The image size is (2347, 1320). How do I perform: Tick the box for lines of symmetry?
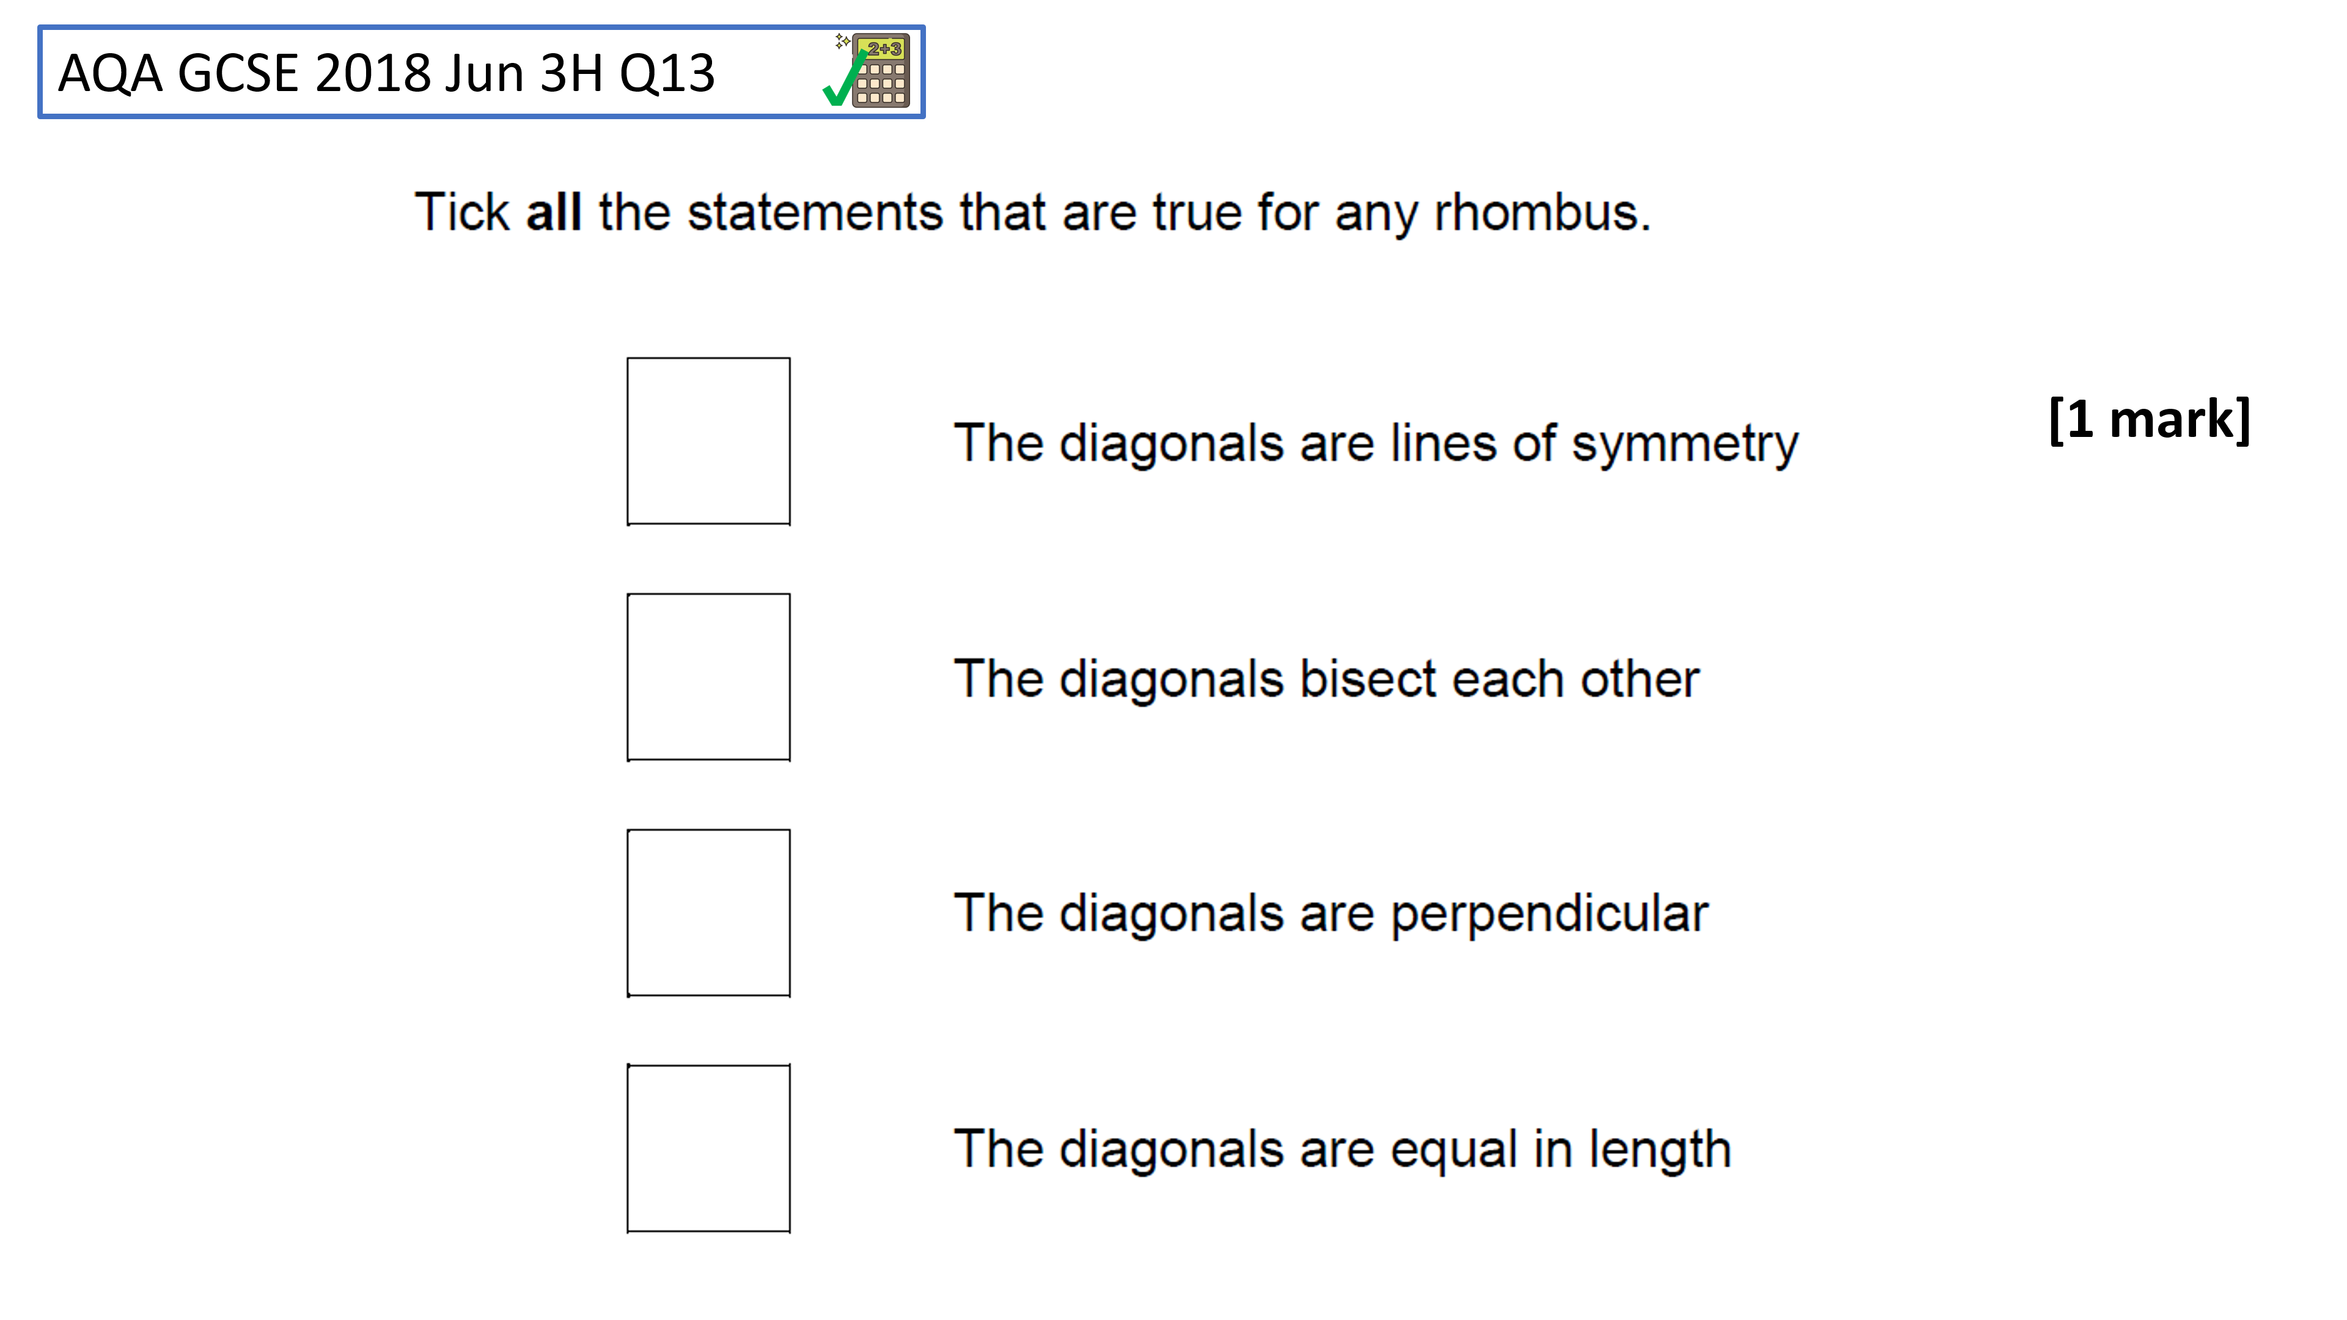pos(708,441)
